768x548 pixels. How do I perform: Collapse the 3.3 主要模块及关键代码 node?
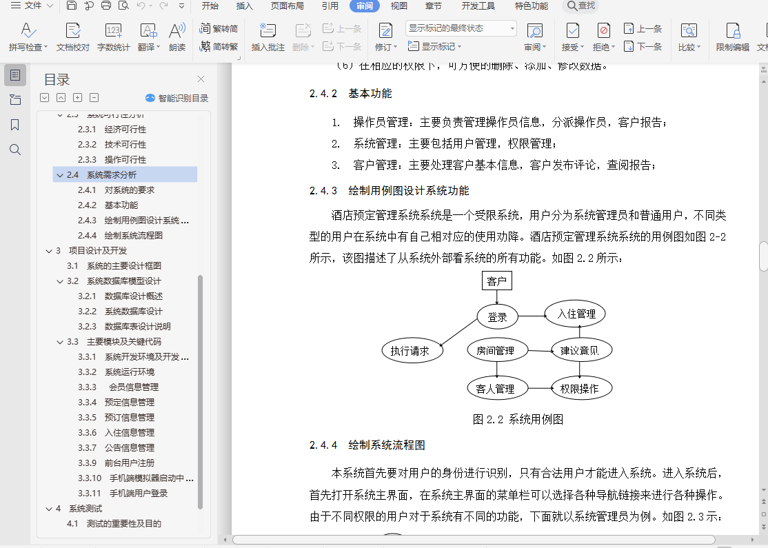pyautogui.click(x=60, y=342)
